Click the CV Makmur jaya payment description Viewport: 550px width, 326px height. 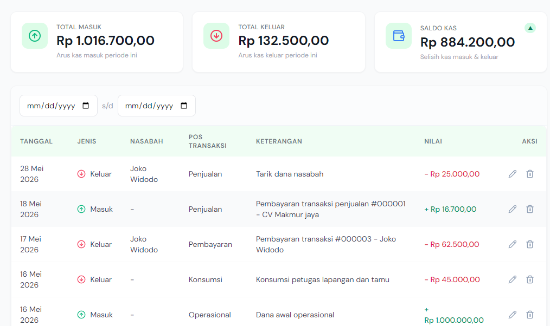click(331, 209)
